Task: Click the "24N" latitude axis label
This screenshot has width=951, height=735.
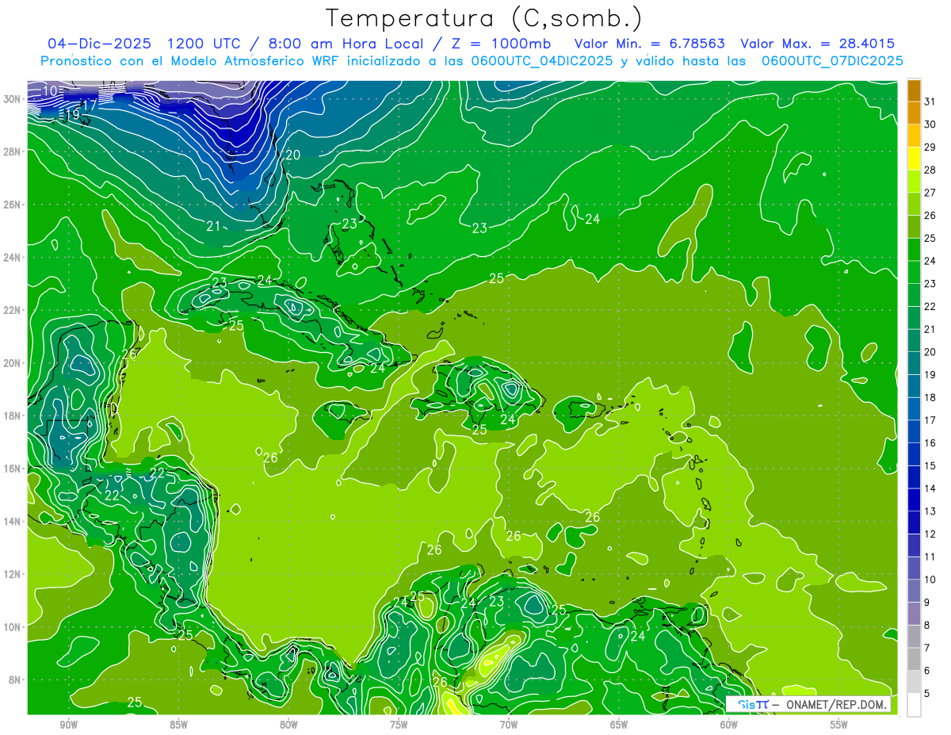Action: [13, 258]
